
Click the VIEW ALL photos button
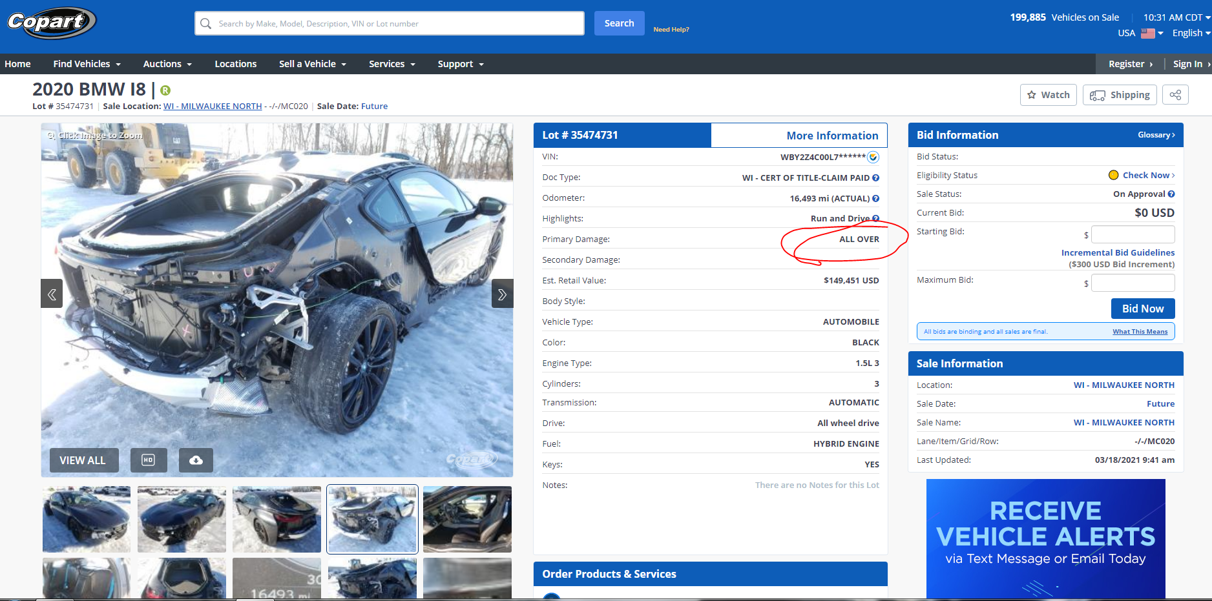coord(83,460)
